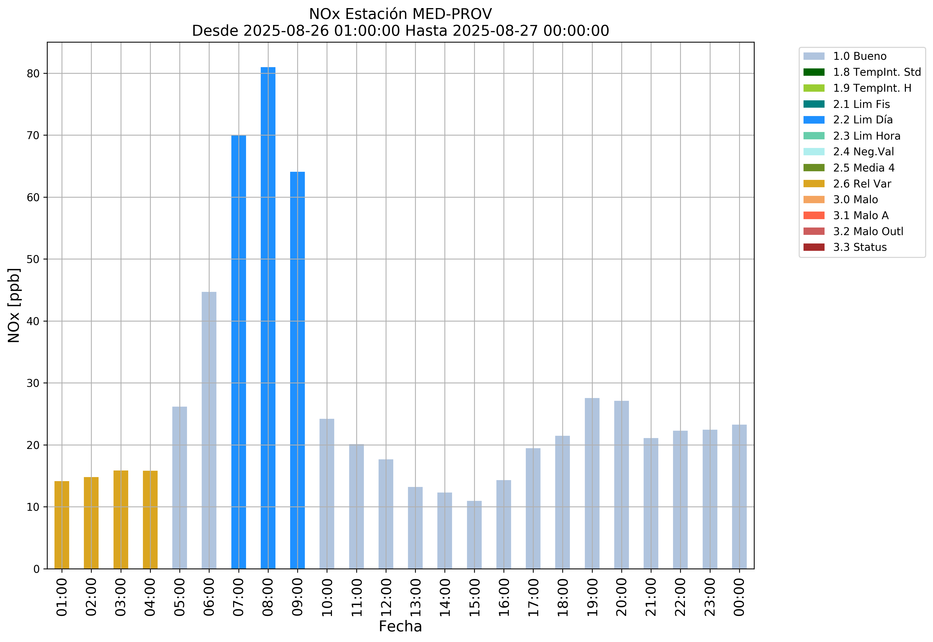Click the 2.1 Lim Fis legend swatch
This screenshot has height=642, width=933.
point(813,104)
